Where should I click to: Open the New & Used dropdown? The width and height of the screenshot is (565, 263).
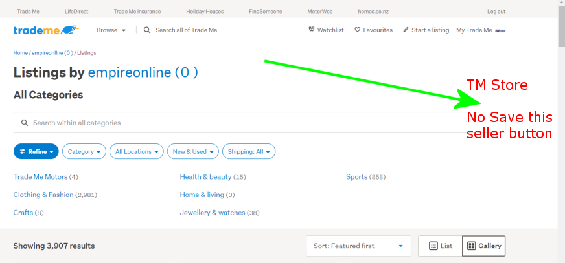(192, 151)
